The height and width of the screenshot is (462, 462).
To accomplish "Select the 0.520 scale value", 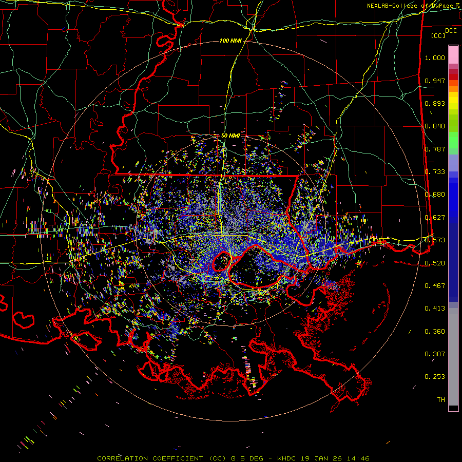I will point(435,263).
